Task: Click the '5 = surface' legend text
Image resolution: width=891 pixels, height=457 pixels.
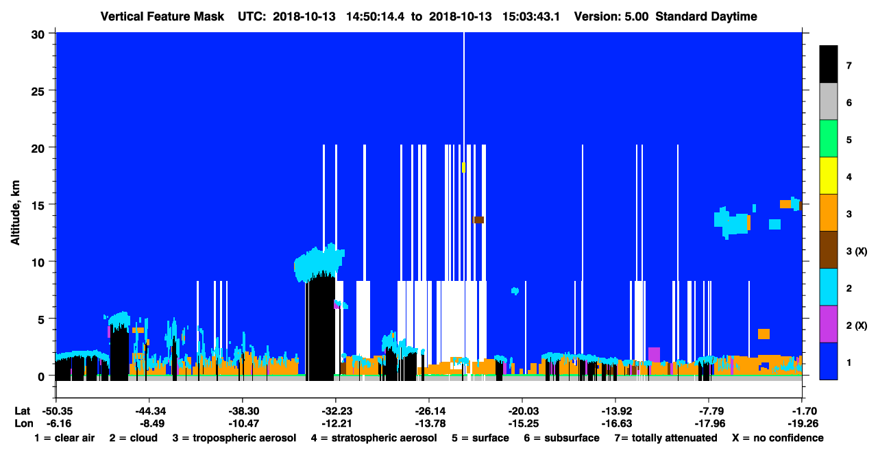Action: 480,438
